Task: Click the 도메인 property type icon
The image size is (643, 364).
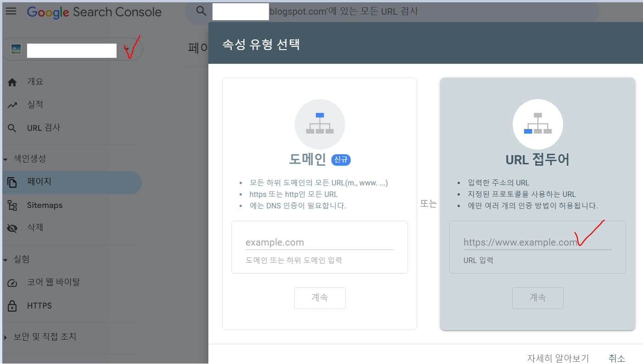Action: point(320,124)
